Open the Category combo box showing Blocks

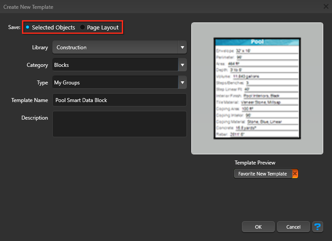coord(114,65)
